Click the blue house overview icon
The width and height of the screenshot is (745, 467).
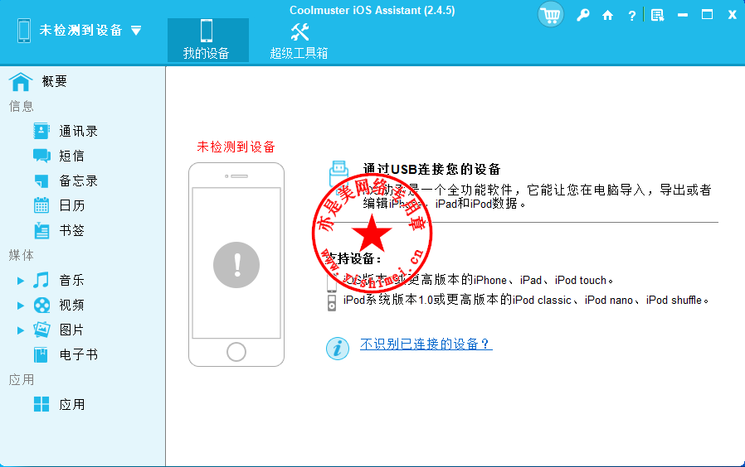coord(21,81)
